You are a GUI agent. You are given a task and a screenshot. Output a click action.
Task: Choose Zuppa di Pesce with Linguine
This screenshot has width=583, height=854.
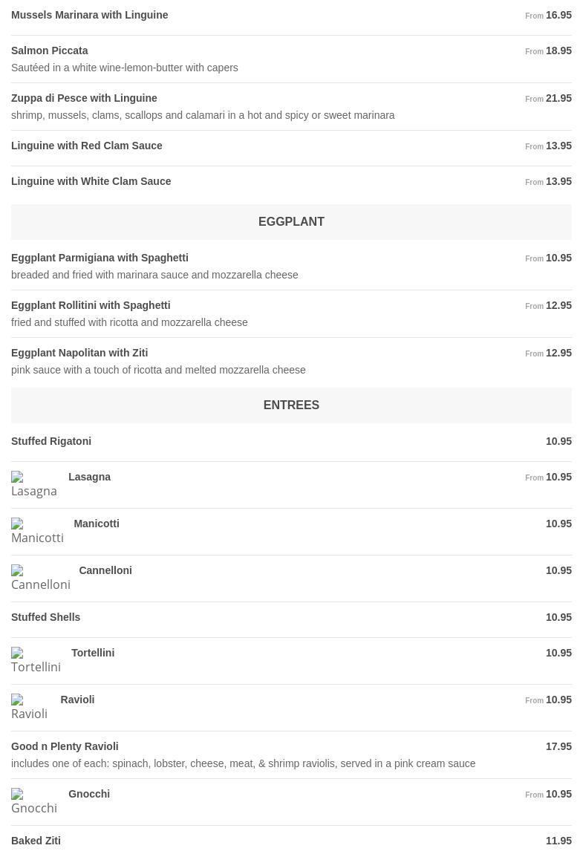84,98
